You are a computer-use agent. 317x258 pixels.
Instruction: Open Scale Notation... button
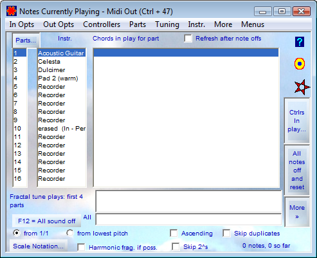click(x=39, y=246)
